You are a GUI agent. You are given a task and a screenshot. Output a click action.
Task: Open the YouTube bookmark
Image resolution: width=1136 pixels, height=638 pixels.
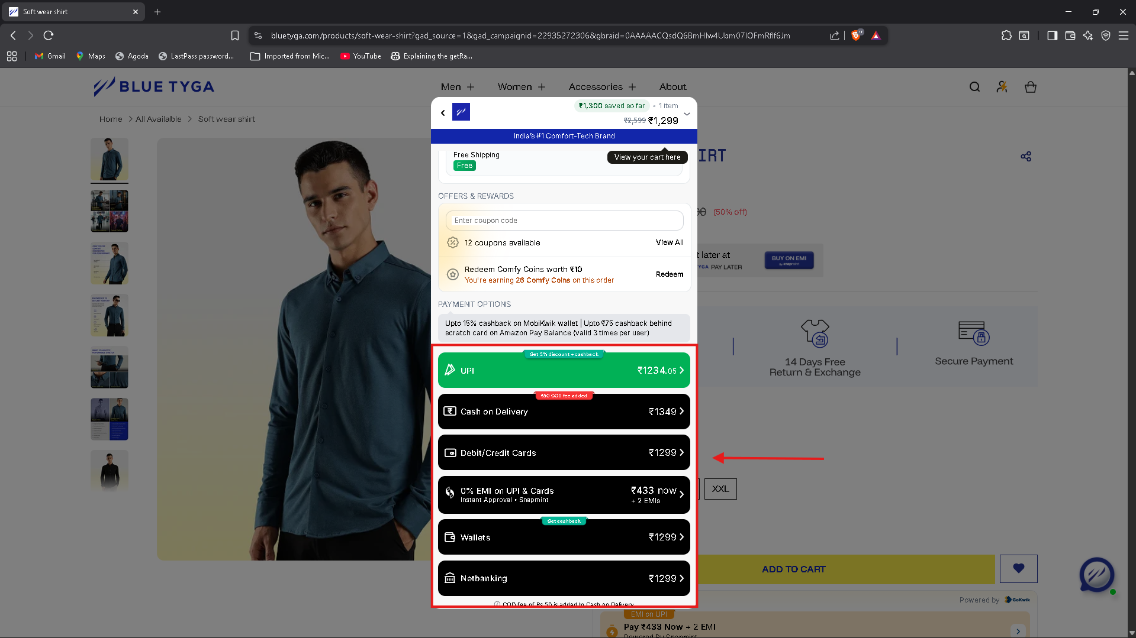361,56
